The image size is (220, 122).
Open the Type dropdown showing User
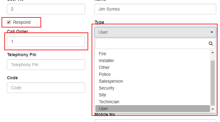click(x=155, y=32)
